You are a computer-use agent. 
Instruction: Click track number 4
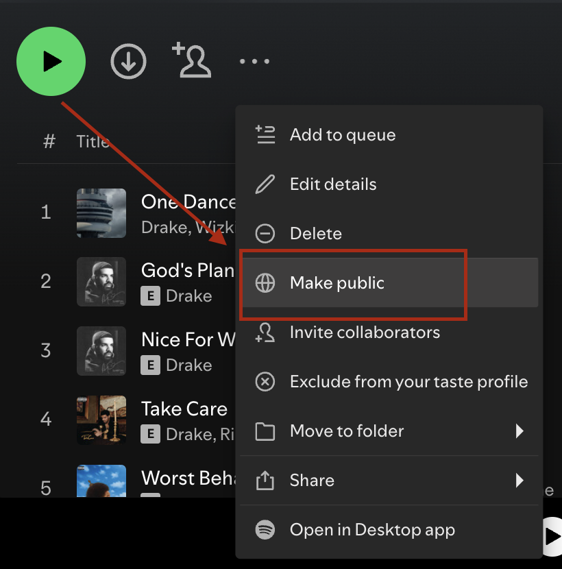point(46,419)
